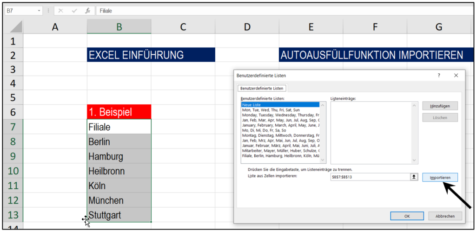
Task: Click inside the Listeneinträge text area
Action: [370, 133]
